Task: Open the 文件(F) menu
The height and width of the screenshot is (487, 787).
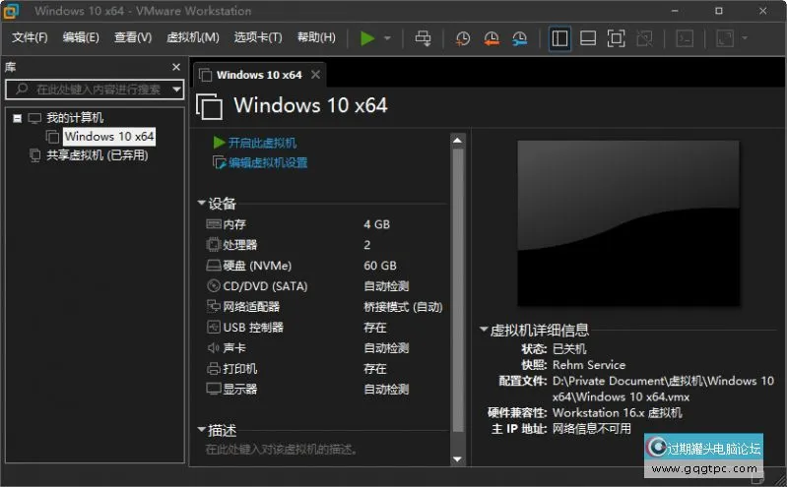Action: 30,37
